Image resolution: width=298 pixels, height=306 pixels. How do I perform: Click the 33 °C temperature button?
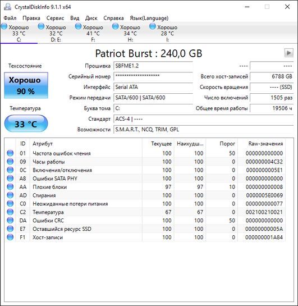[x=26, y=124]
